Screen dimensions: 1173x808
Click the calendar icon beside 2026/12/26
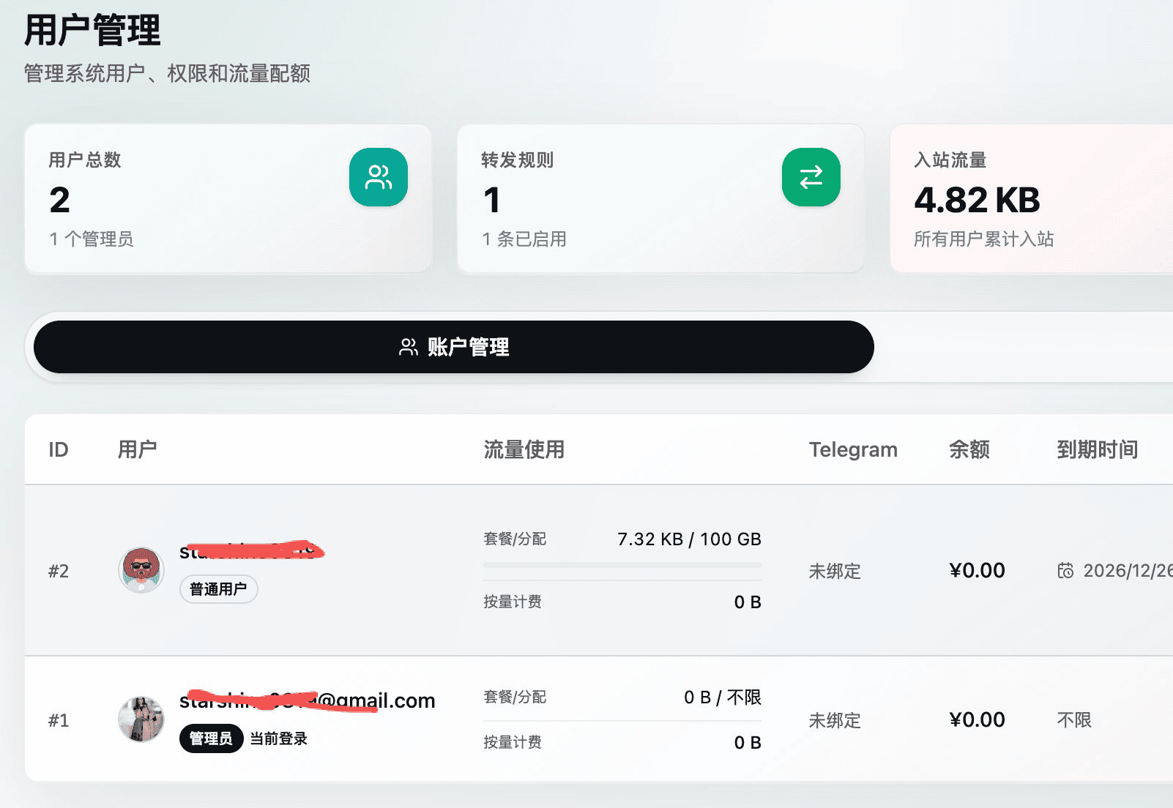[1065, 571]
